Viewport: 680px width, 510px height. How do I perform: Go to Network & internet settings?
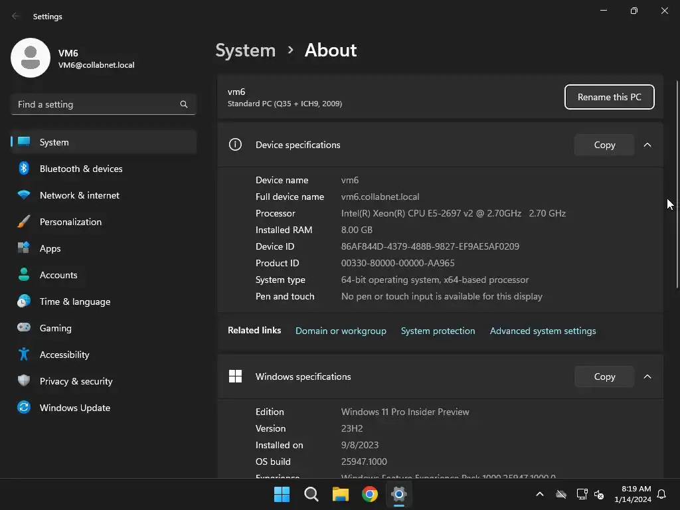[104, 195]
